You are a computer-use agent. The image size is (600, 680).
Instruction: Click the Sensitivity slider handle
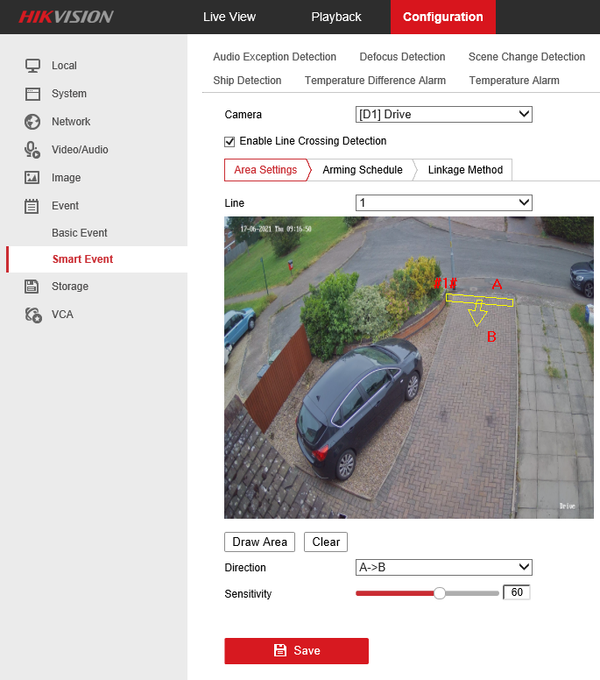(440, 593)
